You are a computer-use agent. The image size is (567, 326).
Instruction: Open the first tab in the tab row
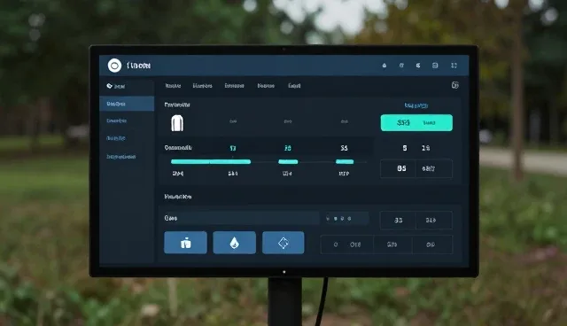point(173,86)
